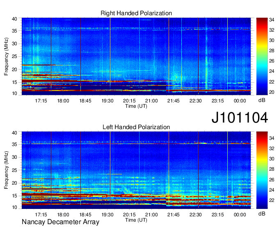The image size is (279, 227).
Task: Click 'dB' label under Left Handed color bar
Action: coord(262,213)
